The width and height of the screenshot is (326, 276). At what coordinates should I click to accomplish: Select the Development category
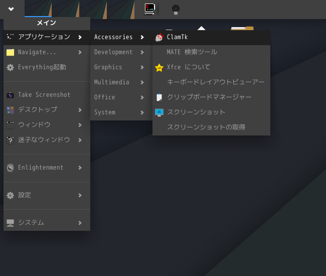pyautogui.click(x=121, y=52)
